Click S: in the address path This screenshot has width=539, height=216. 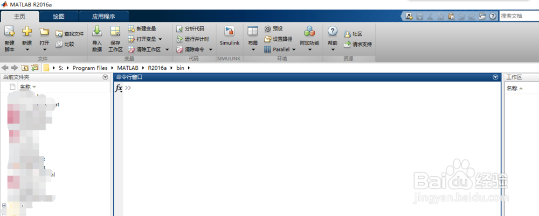61,68
